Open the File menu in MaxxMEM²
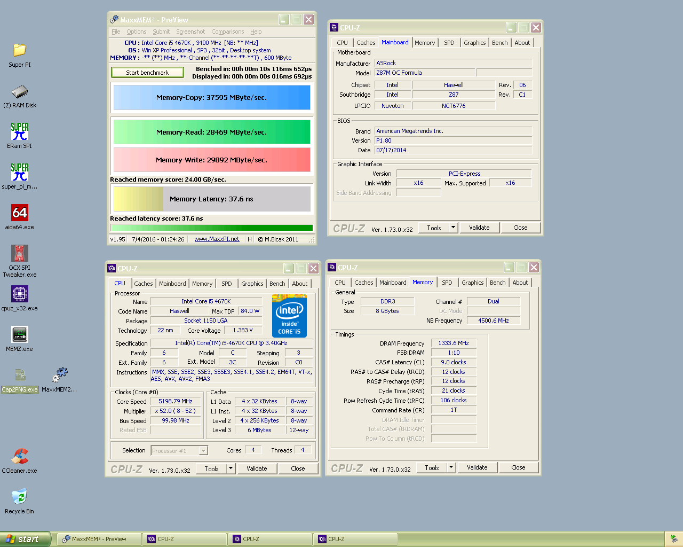 116,32
